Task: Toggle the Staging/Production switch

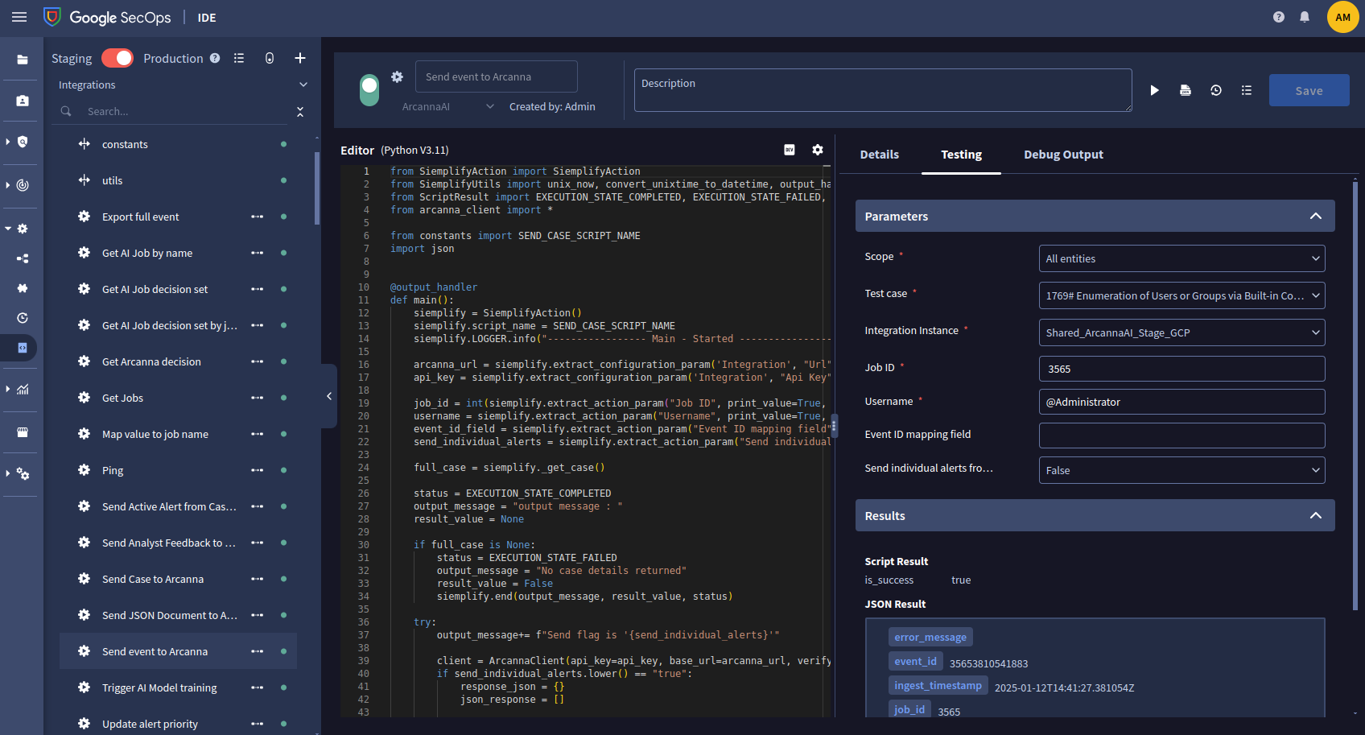Action: [118, 58]
